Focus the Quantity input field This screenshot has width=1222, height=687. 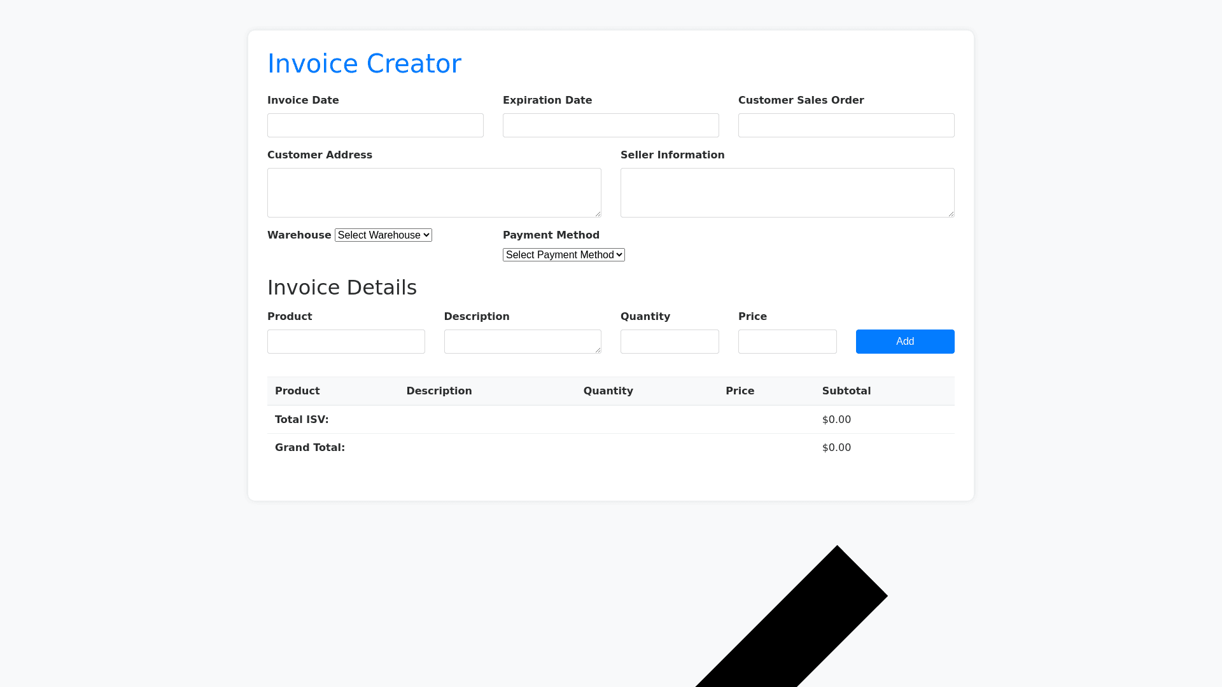tap(669, 342)
